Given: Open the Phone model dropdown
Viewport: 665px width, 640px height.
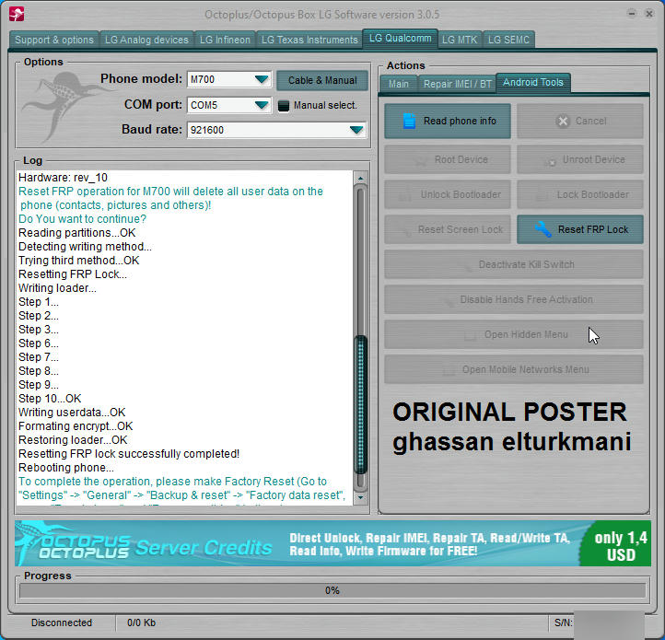Looking at the screenshot, I should (262, 79).
